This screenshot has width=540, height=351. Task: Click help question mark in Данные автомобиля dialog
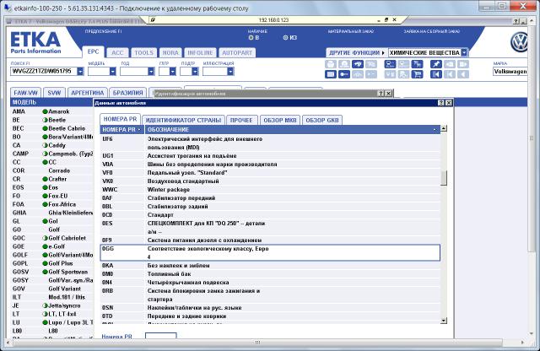point(441,103)
